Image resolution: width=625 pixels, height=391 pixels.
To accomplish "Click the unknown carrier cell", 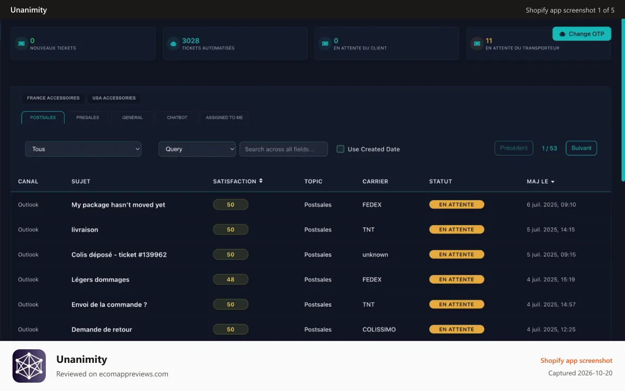I will point(376,255).
